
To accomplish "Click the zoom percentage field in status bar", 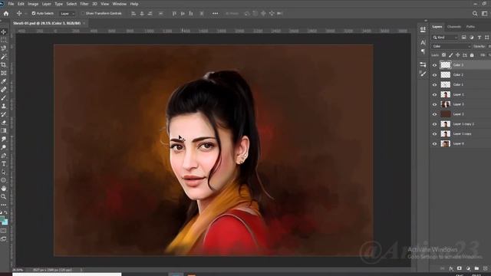I will click(18, 270).
